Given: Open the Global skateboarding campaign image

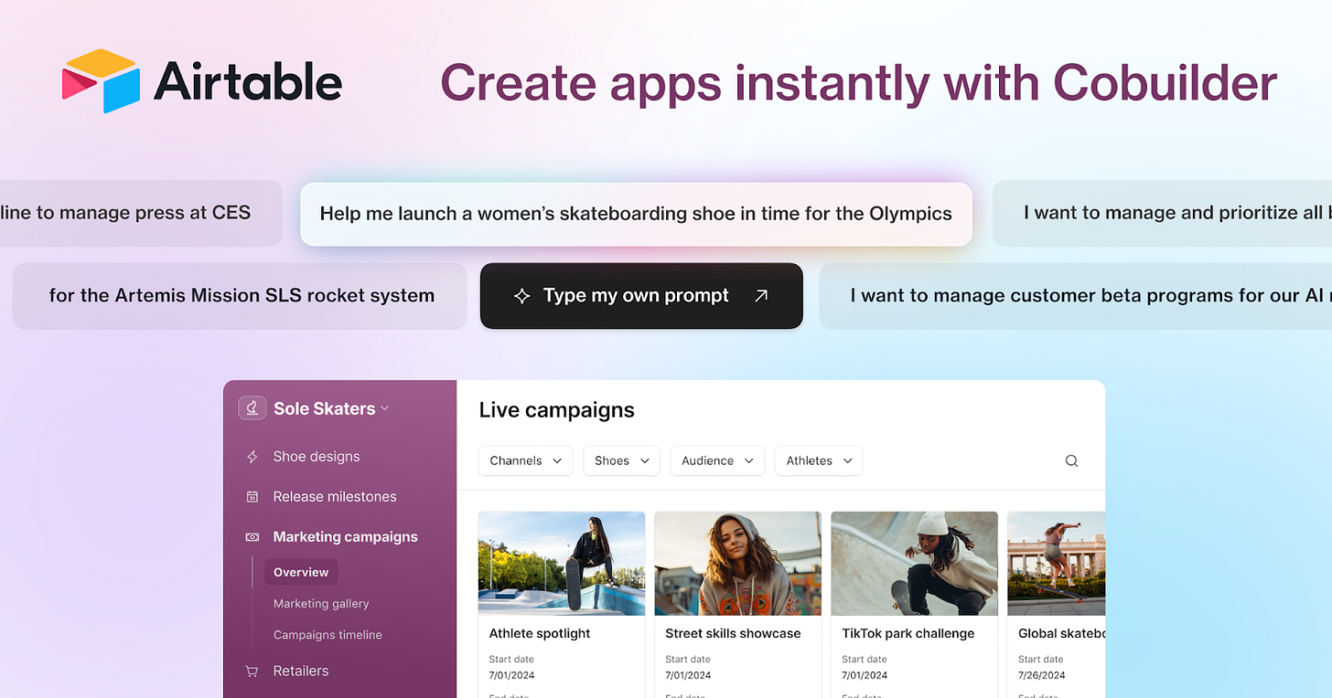Looking at the screenshot, I should tap(1056, 564).
